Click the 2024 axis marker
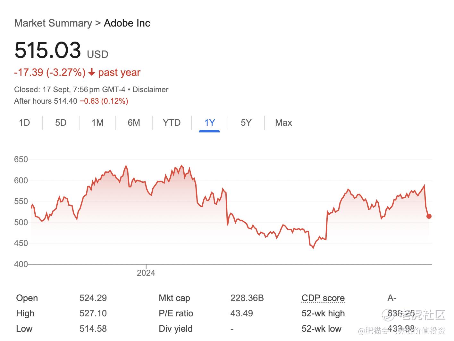Screen dimensions: 454x341 pos(146,273)
